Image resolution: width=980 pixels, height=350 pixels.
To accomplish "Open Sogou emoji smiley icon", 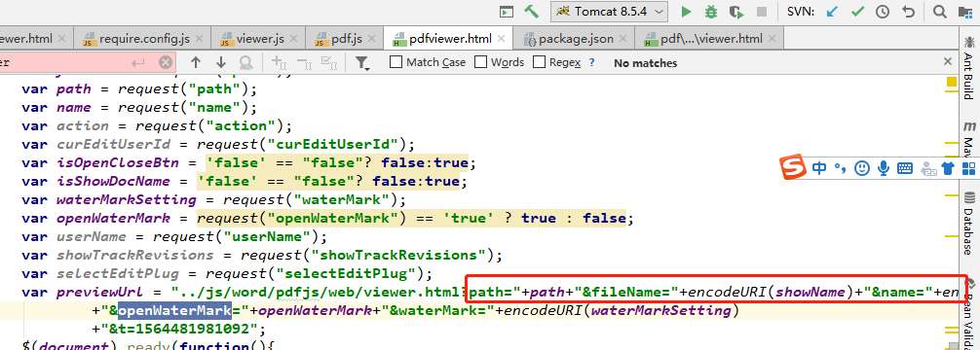I will tap(862, 168).
